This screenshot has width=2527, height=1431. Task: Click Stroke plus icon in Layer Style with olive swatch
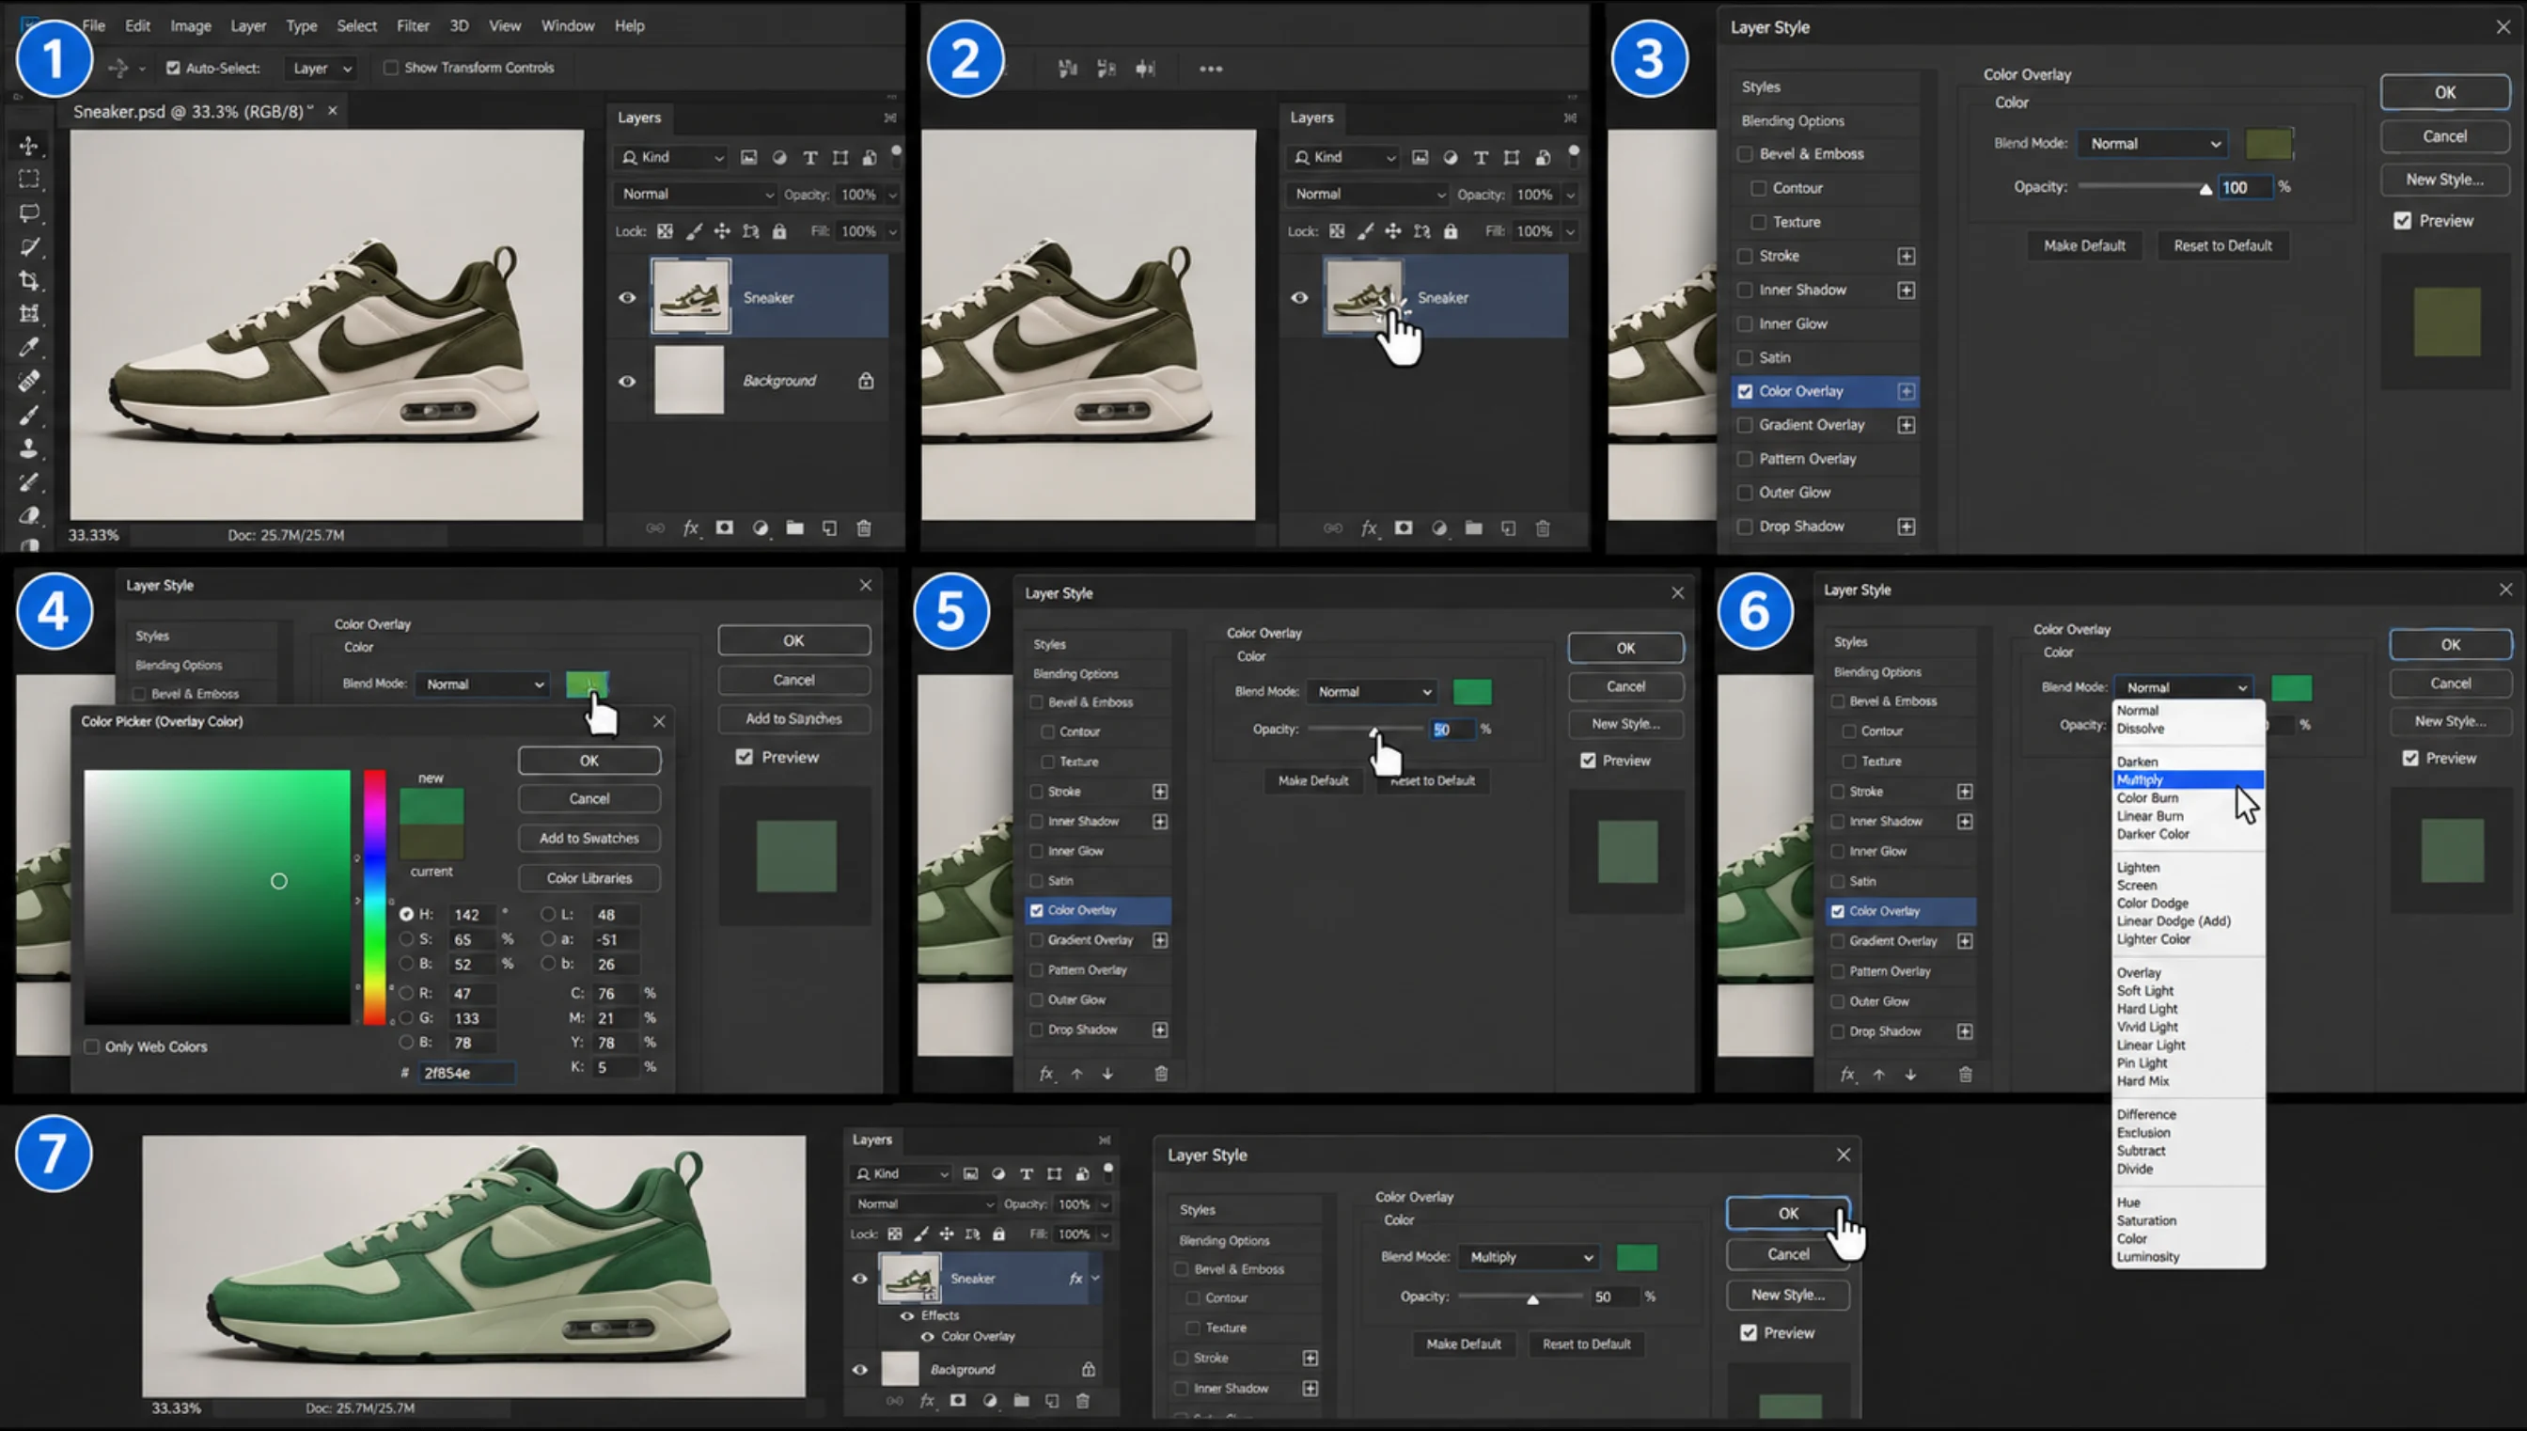1906,257
